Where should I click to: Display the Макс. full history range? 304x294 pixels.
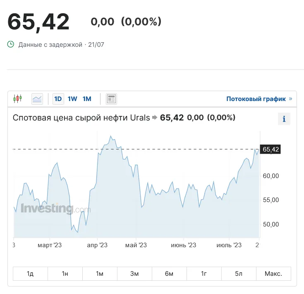(273, 274)
